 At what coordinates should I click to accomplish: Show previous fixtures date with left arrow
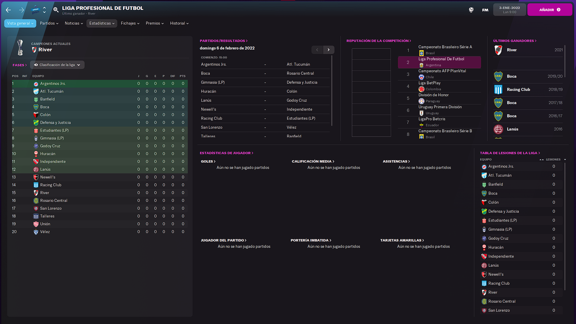[317, 50]
